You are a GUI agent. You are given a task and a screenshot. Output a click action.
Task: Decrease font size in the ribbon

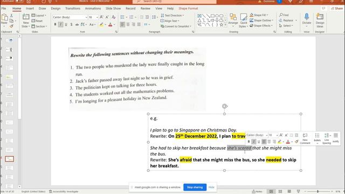(107, 17)
